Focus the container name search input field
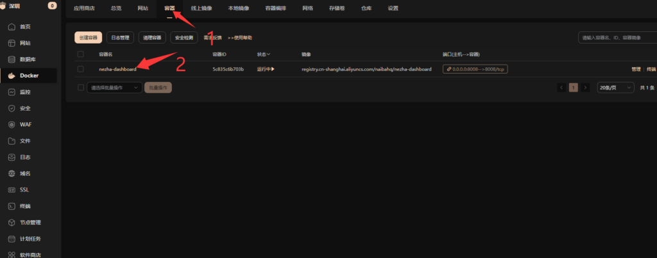Viewport: 657px width, 258px height. (x=618, y=38)
